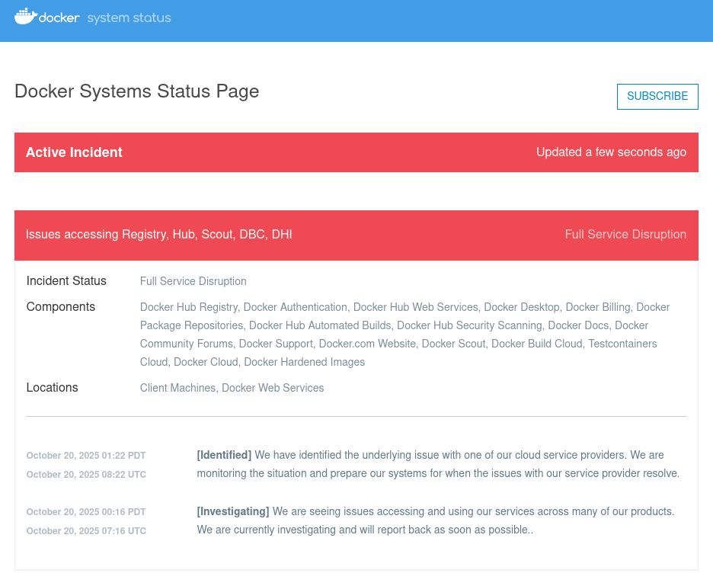
Task: Click the "system status" header text
Action: [129, 18]
